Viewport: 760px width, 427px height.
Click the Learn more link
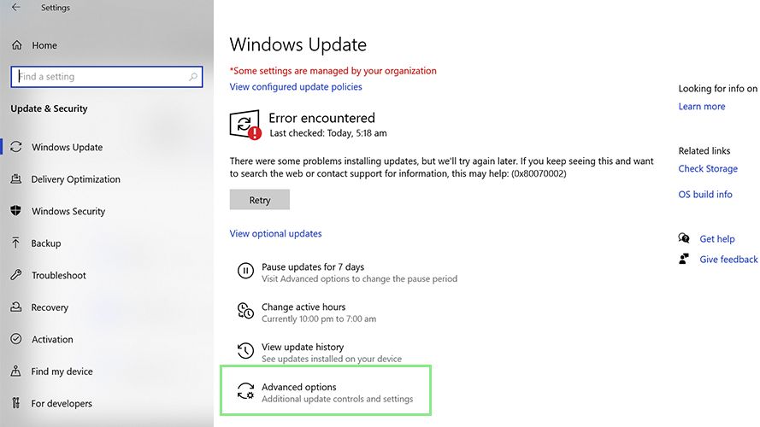pyautogui.click(x=701, y=107)
